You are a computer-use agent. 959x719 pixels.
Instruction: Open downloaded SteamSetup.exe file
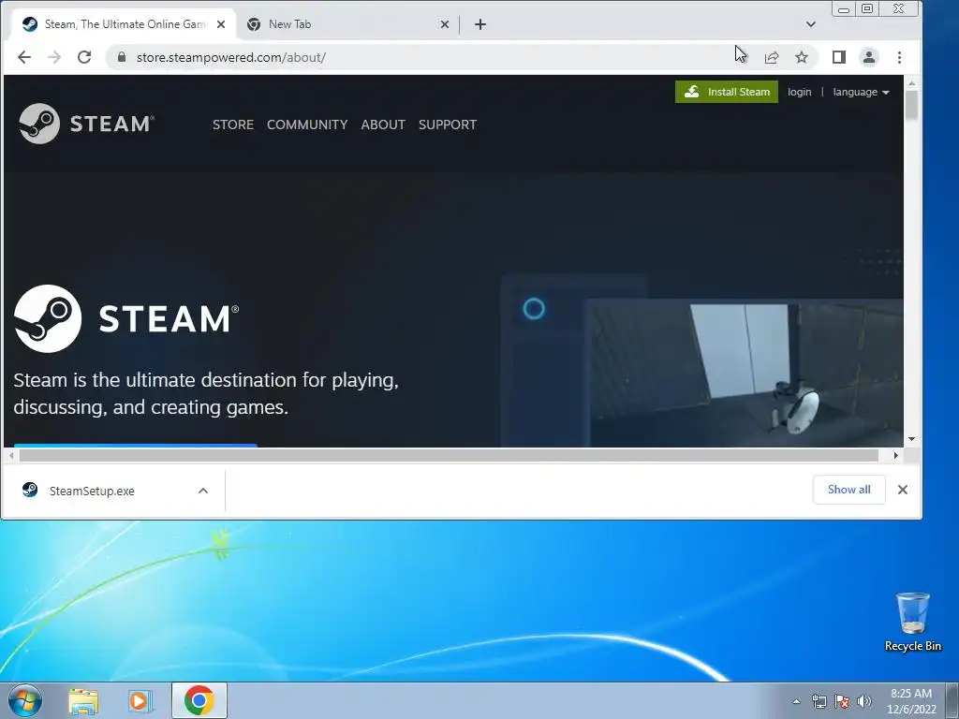pyautogui.click(x=92, y=491)
